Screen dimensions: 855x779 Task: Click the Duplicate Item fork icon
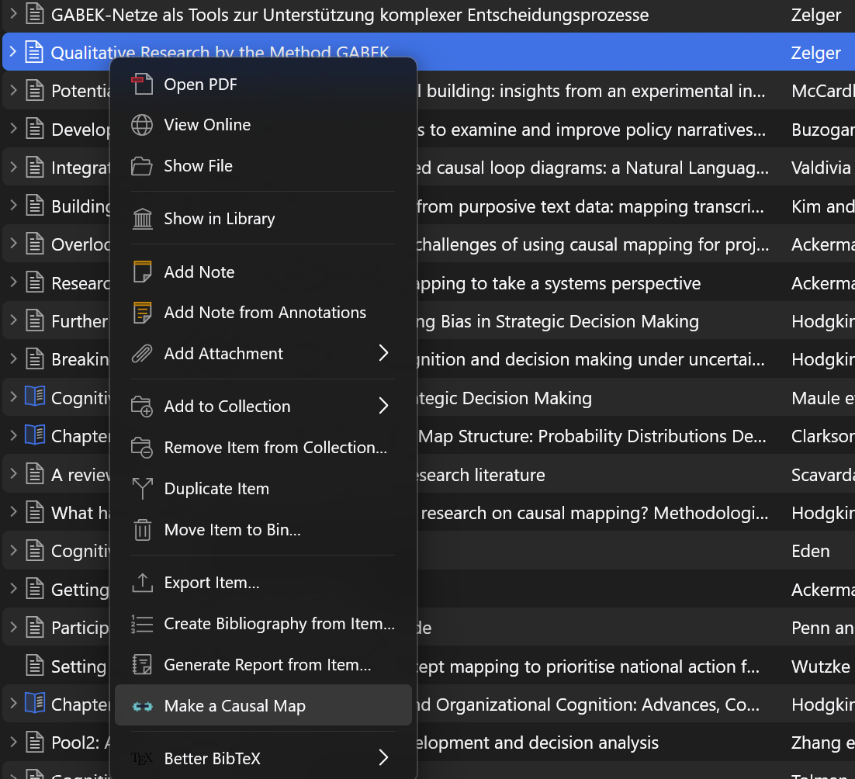click(x=142, y=489)
